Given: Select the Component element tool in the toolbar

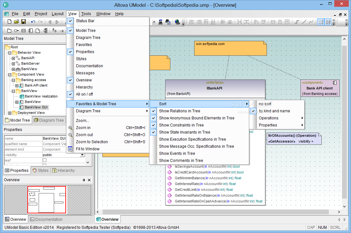Looking at the screenshot, I should (x=31, y=31).
